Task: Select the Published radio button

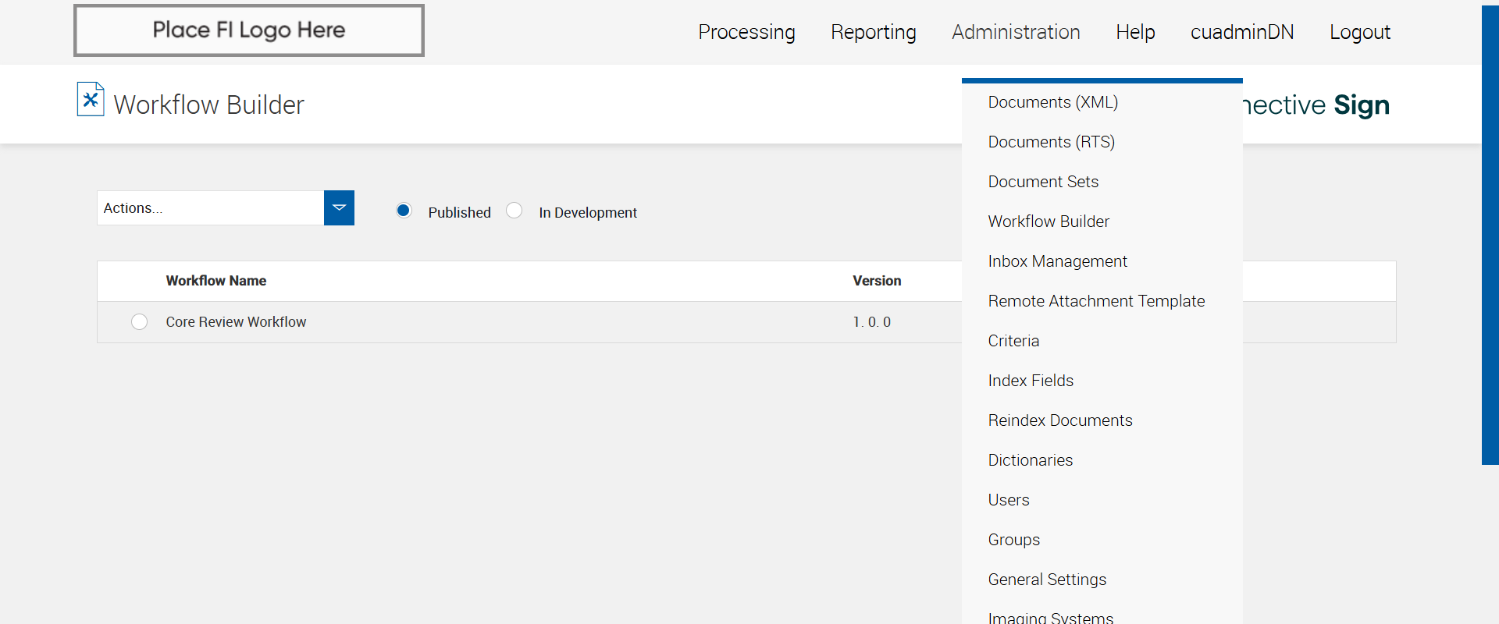Action: click(404, 211)
